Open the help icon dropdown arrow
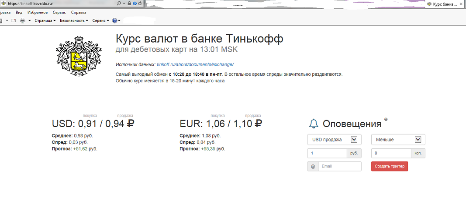Image resolution: width=466 pixels, height=198 pixels. point(119,21)
